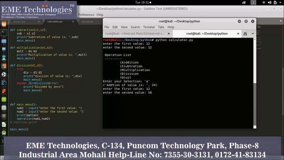The height and width of the screenshot is (160, 284).
Task: Open the terminal View menu
Action: (x=124, y=27)
